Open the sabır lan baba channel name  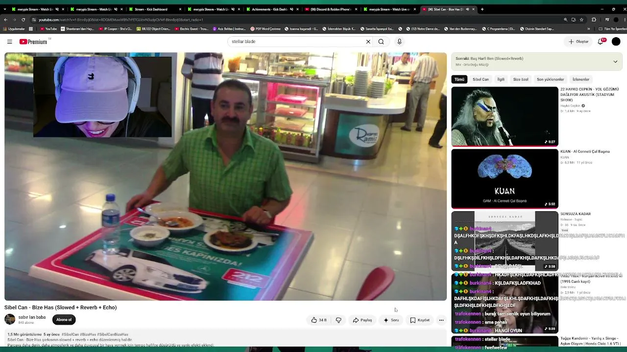32,317
